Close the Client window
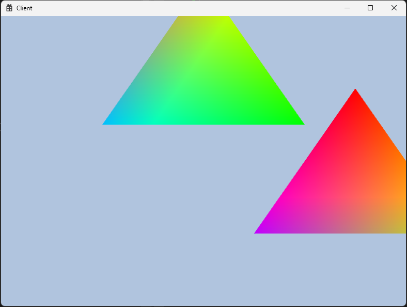407x307 pixels. (x=394, y=8)
